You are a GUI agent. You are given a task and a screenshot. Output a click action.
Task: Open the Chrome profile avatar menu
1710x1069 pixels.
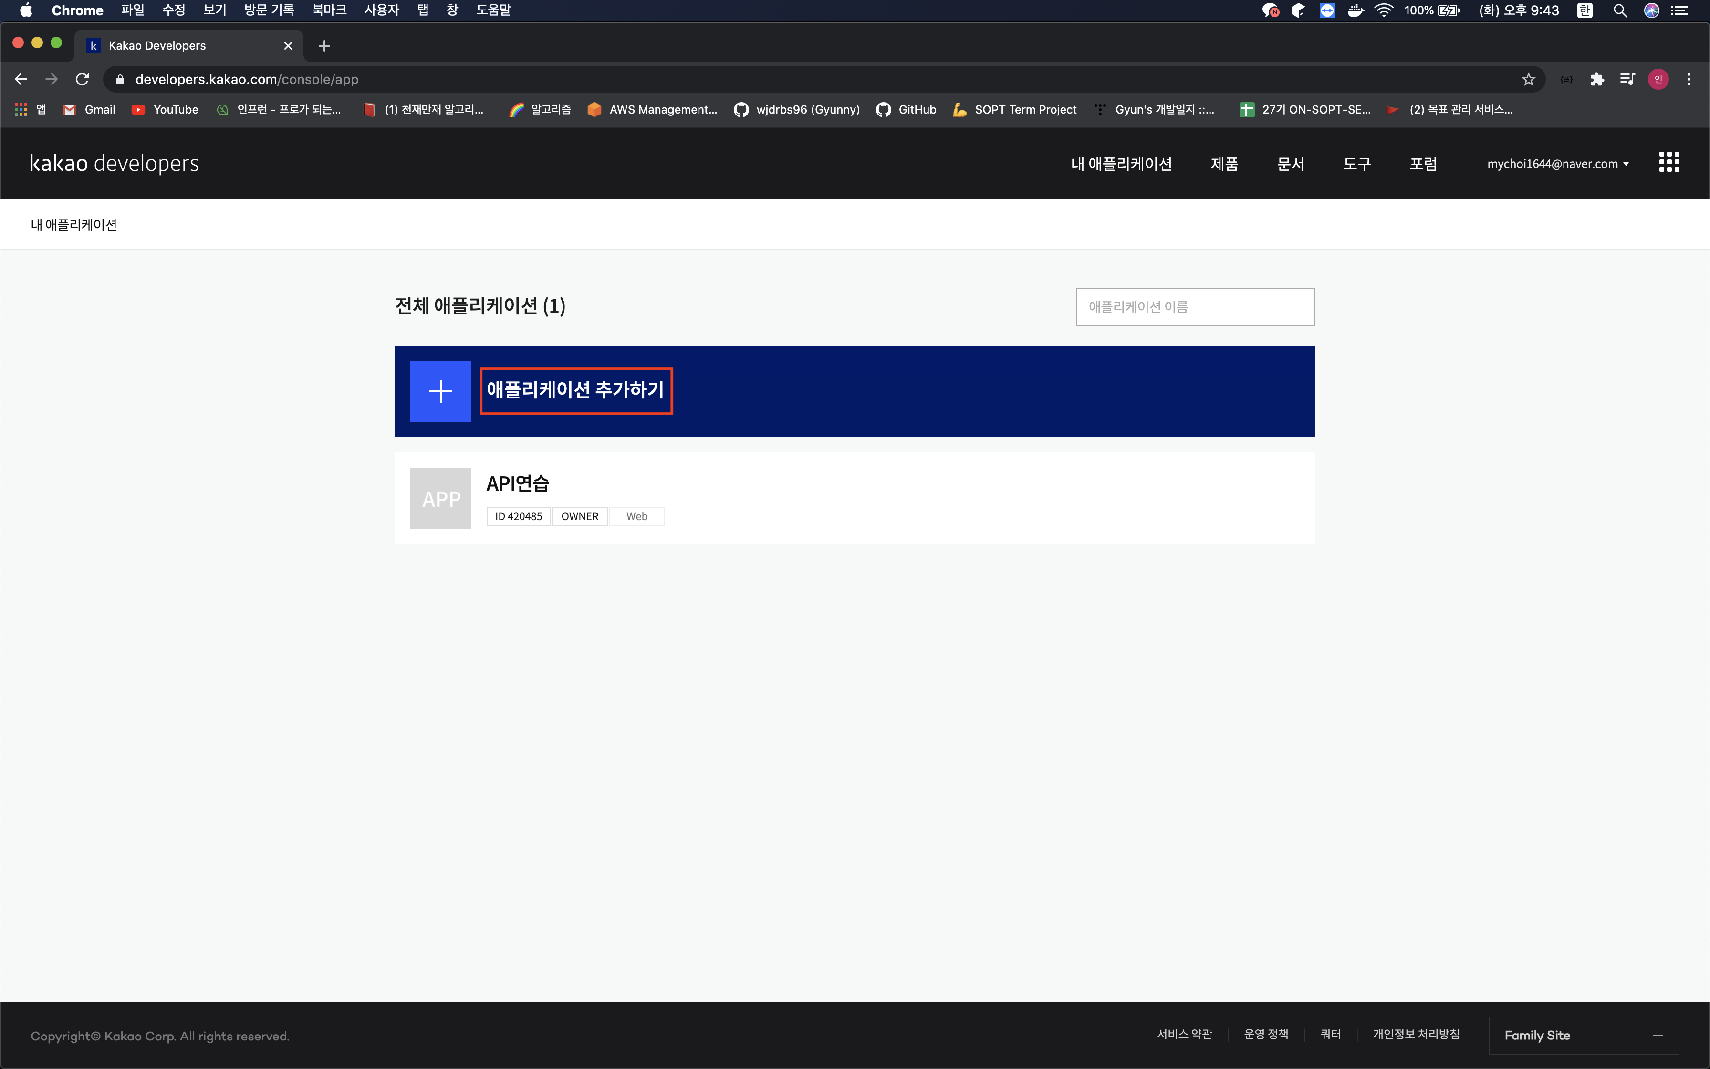1658,79
